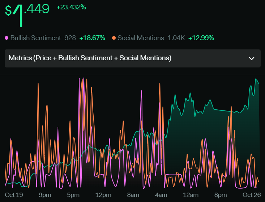Click the 4am axis label
This screenshot has height=202, width=265.
click(x=161, y=195)
